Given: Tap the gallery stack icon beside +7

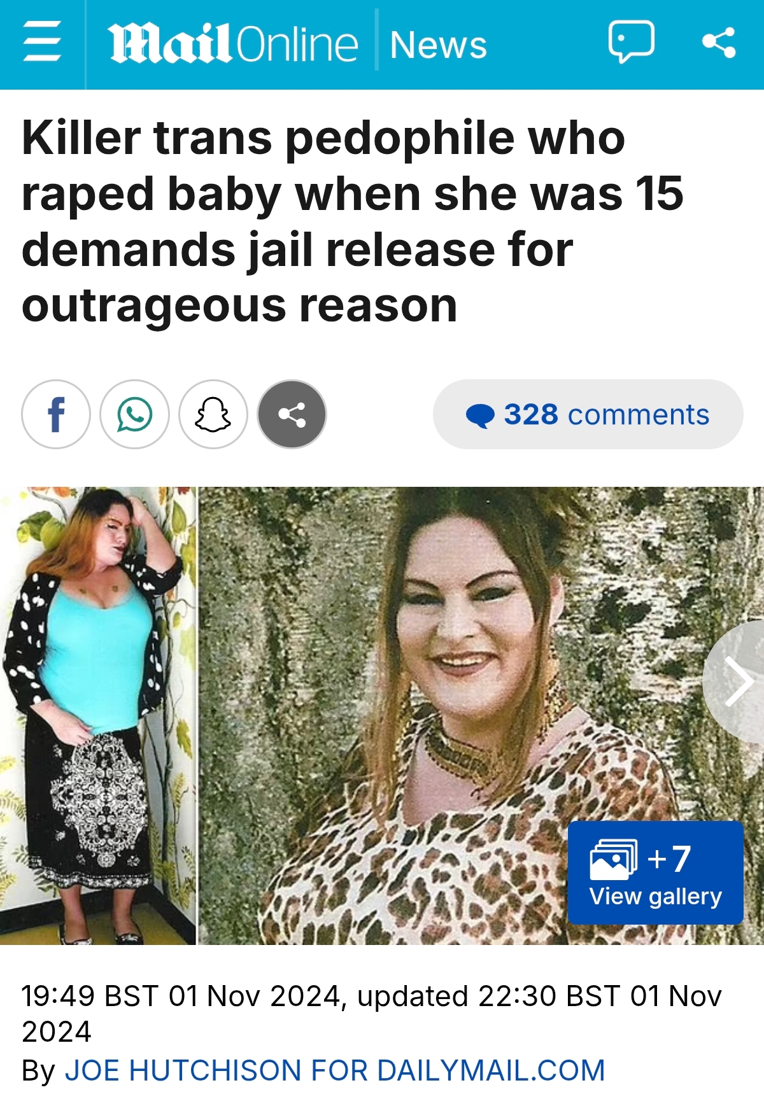Looking at the screenshot, I should [614, 859].
